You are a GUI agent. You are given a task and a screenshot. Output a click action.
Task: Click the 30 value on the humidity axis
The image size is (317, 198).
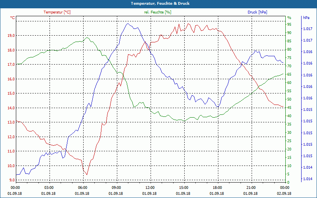click(x=289, y=133)
